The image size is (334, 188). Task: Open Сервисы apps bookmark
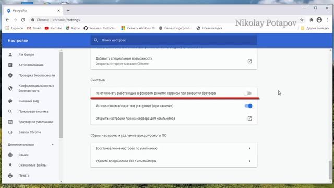click(14, 28)
